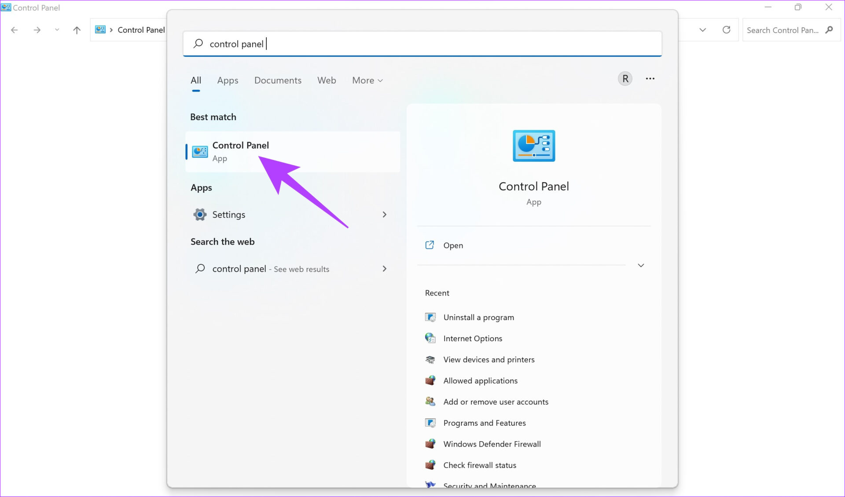
Task: Open Check firewall status recent item
Action: pyautogui.click(x=480, y=465)
